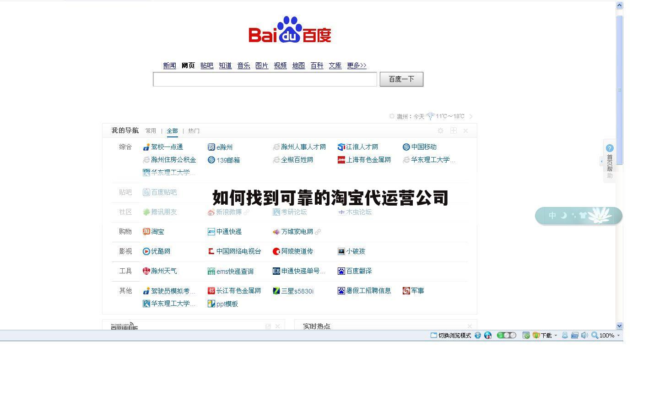The image size is (659, 397).
Task: Open 上海有色金属网 link
Action: [368, 160]
